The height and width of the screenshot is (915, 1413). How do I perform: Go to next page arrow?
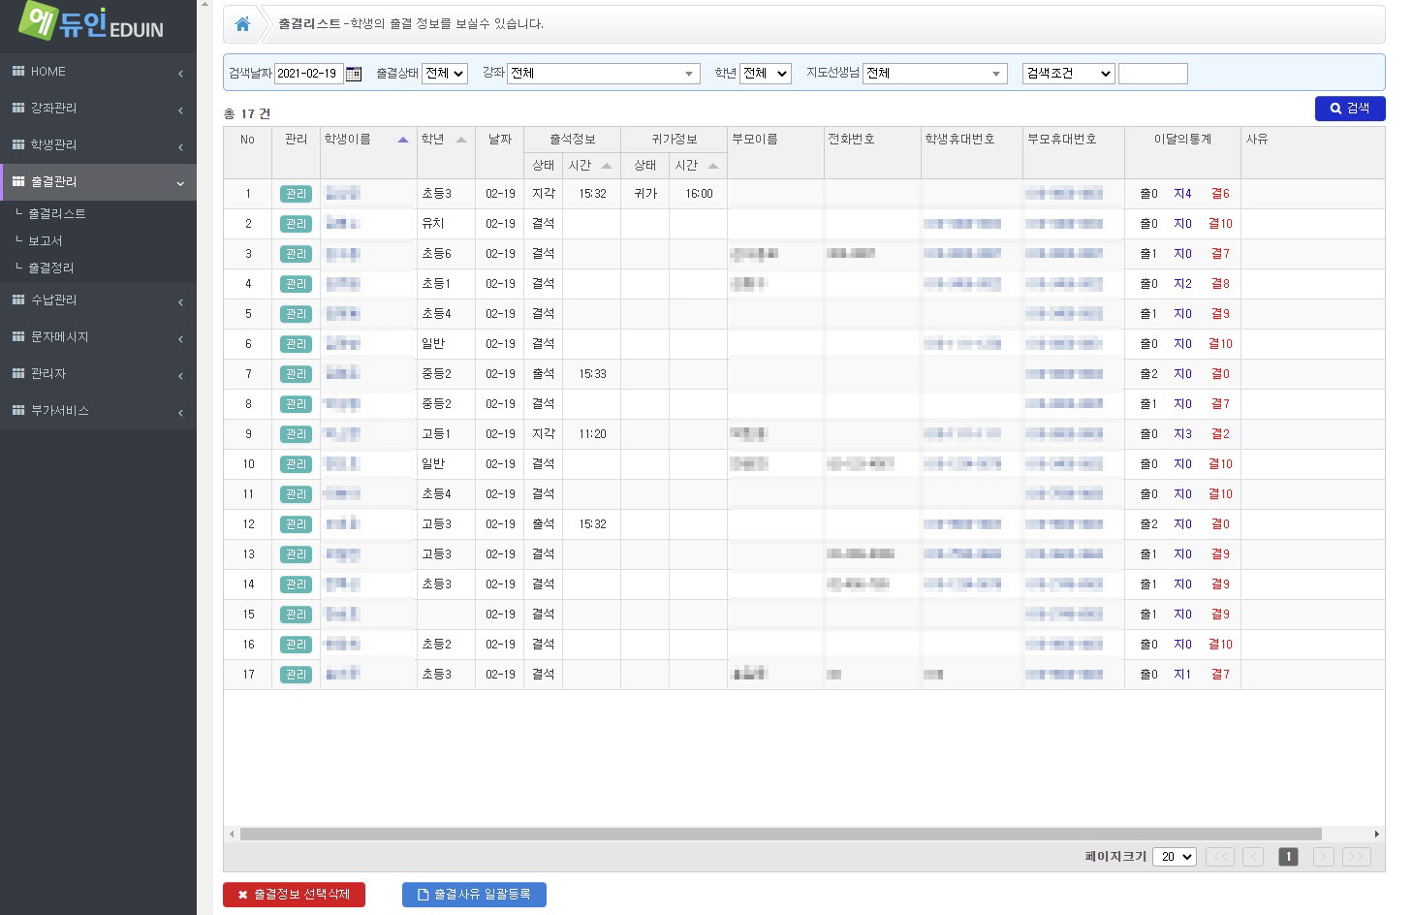click(x=1324, y=857)
